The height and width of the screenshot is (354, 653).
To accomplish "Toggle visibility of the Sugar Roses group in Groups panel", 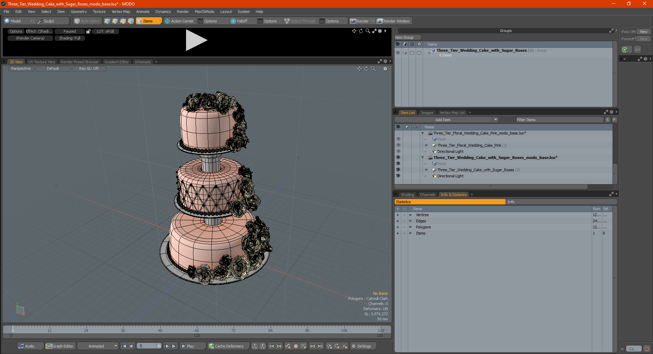I will [x=398, y=53].
